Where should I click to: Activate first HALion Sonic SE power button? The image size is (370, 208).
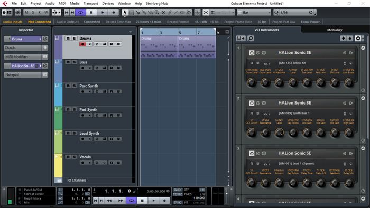coord(252,53)
